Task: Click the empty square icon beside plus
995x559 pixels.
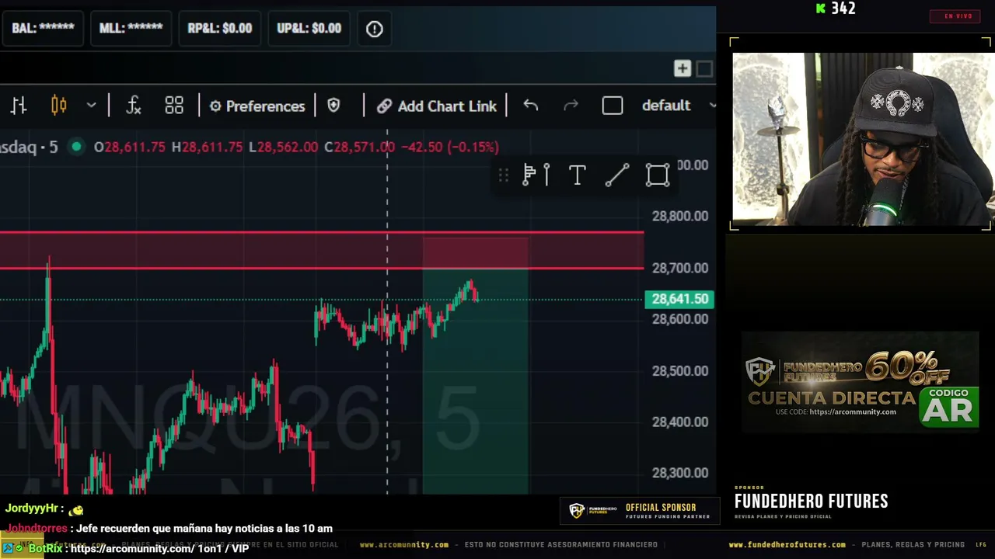Action: pos(704,69)
